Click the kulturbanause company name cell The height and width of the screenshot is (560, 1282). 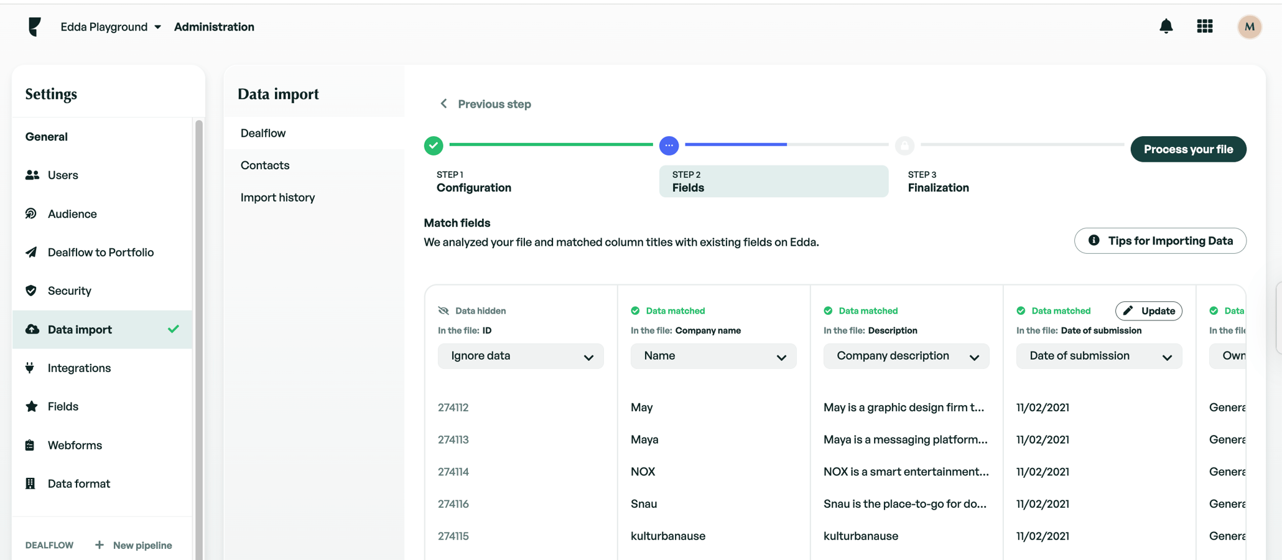[x=667, y=536]
